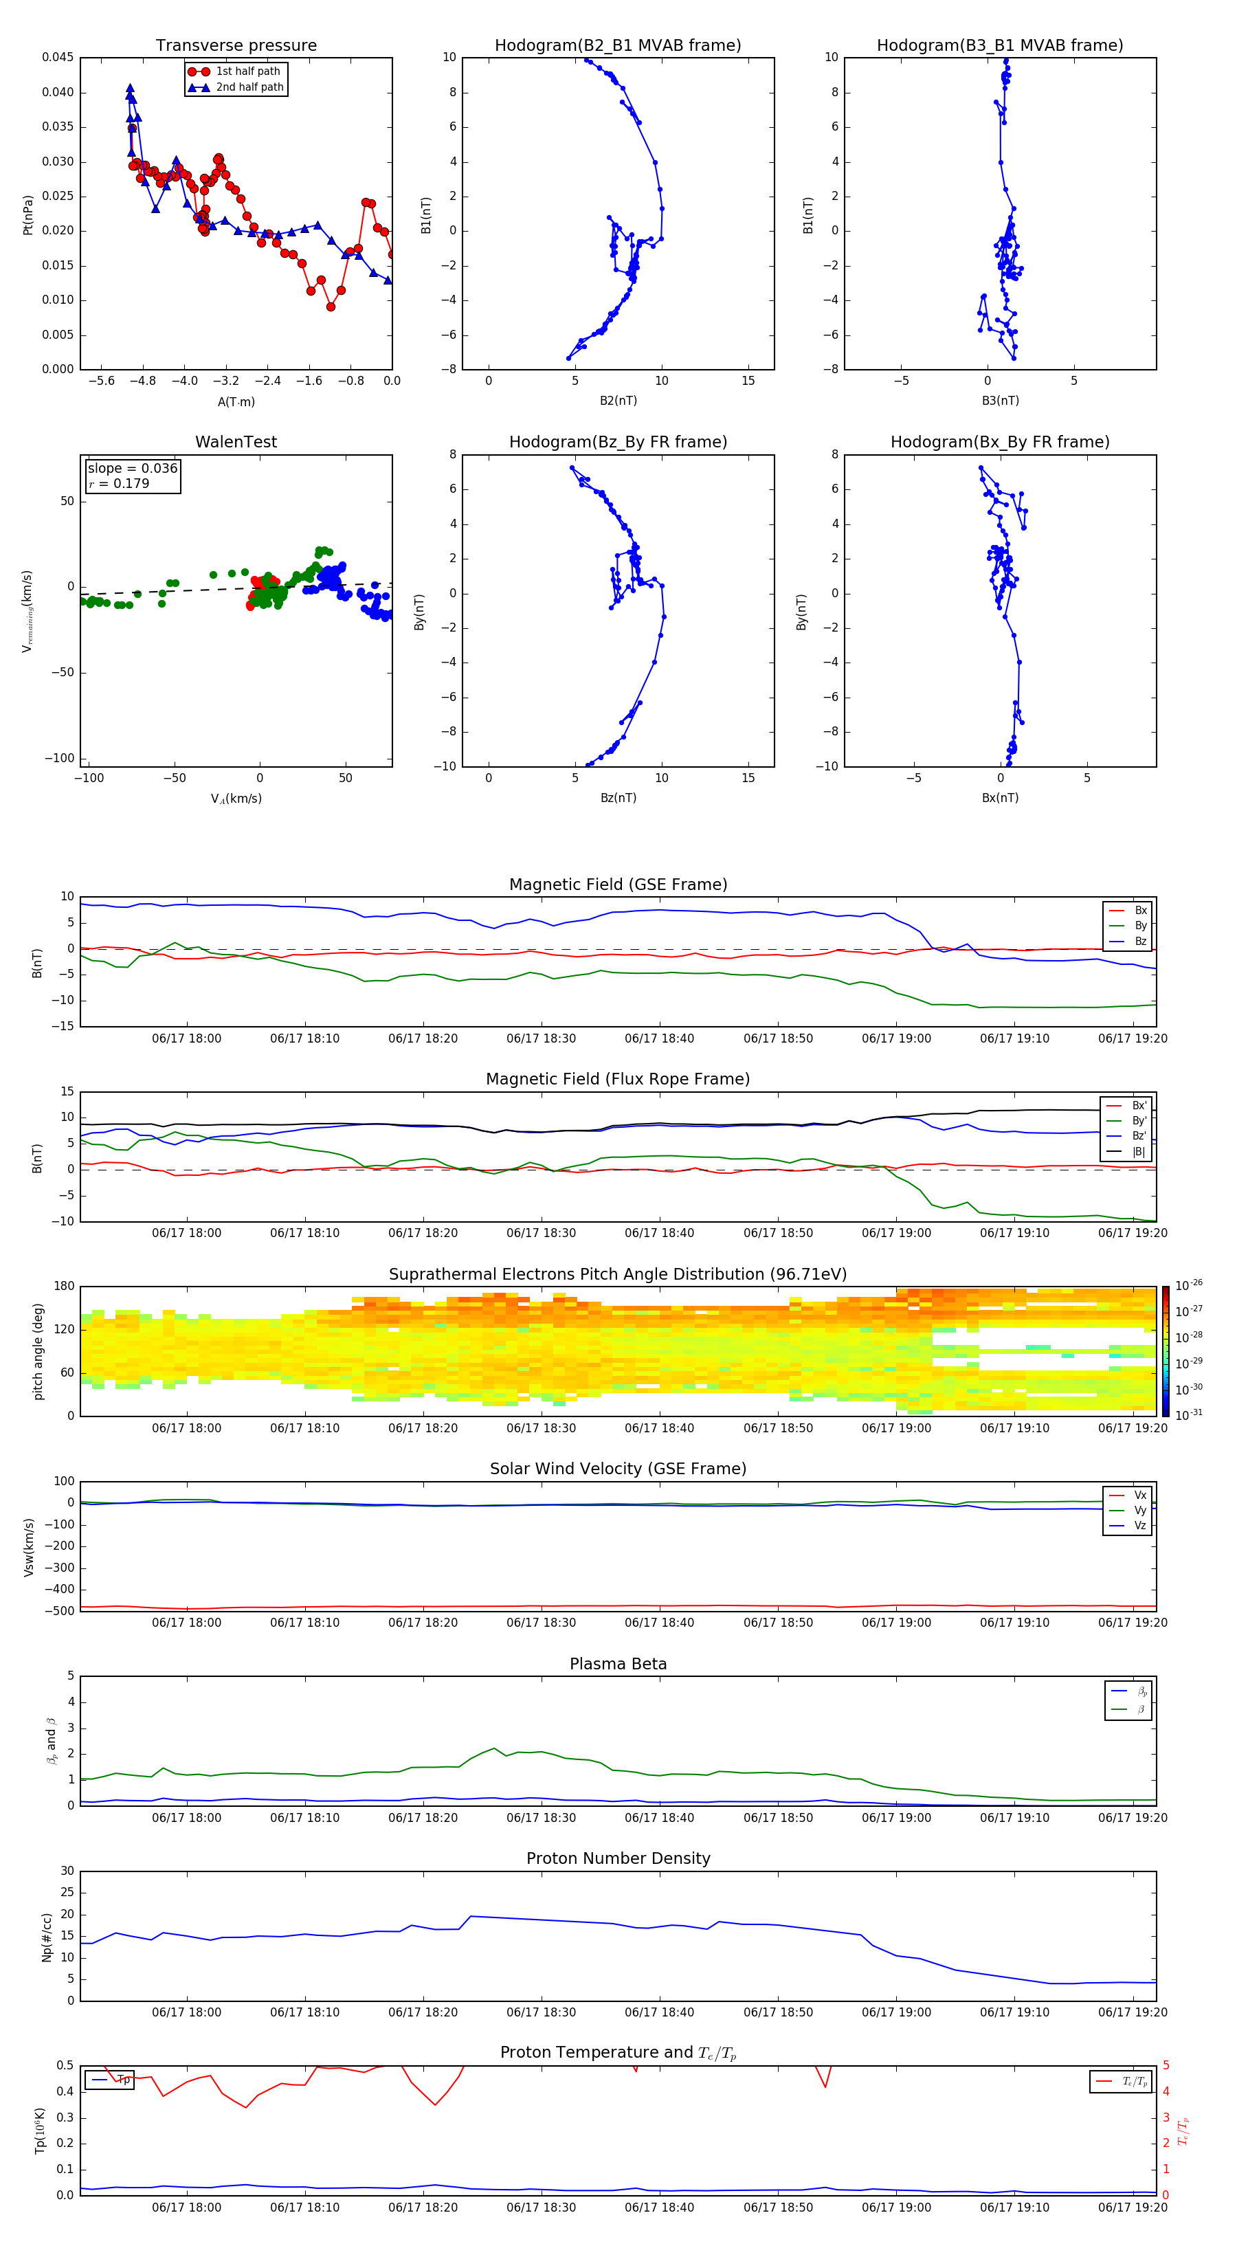Click the pitch angle color bar
This screenshot has height=2268, width=1237.
(x=1166, y=1350)
